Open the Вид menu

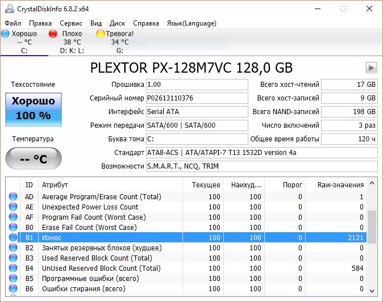pos(96,23)
